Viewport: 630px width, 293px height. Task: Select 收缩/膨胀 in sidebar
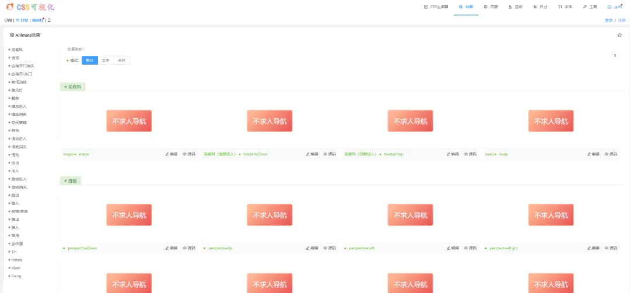click(x=18, y=211)
